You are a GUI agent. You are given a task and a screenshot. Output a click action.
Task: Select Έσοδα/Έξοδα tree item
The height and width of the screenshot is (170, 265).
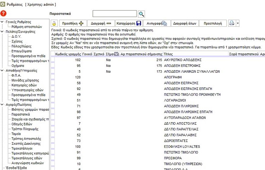pos(16,168)
